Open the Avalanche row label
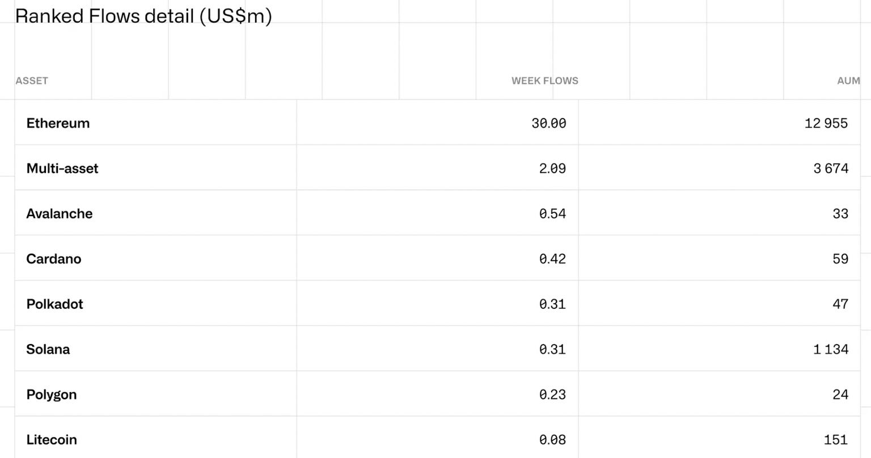The image size is (871, 458). click(x=60, y=214)
